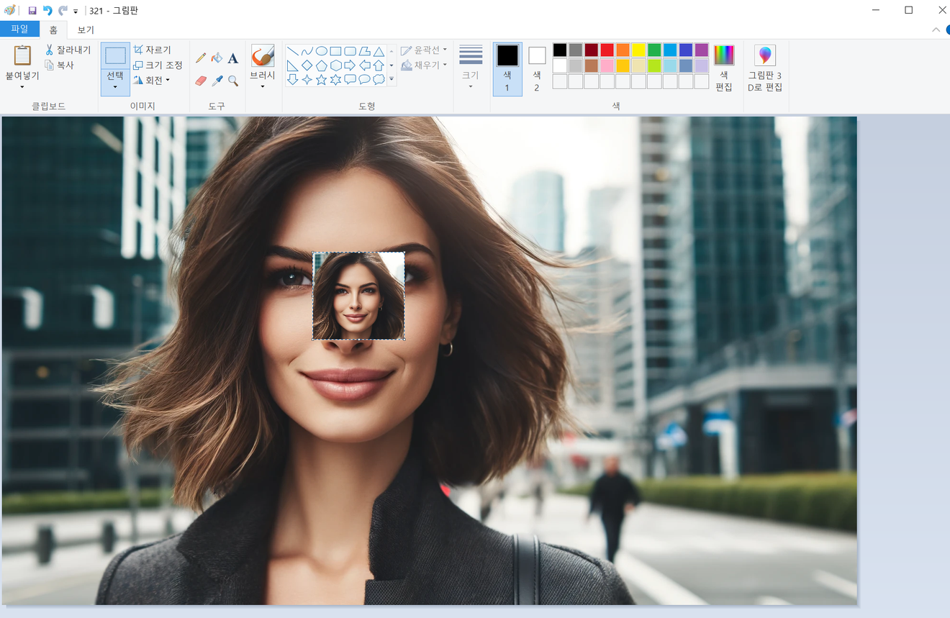Click 복사 (Copy)

59,65
